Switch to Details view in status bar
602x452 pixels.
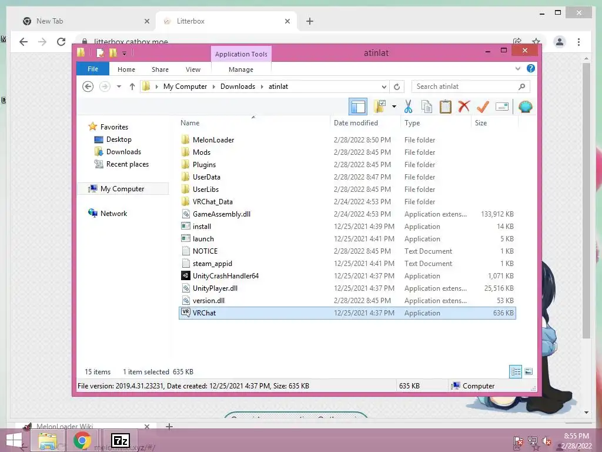515,371
